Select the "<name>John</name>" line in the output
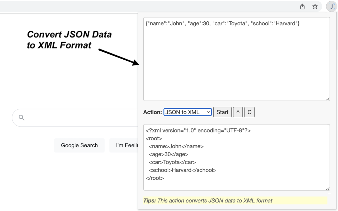The height and width of the screenshot is (211, 338). [175, 146]
